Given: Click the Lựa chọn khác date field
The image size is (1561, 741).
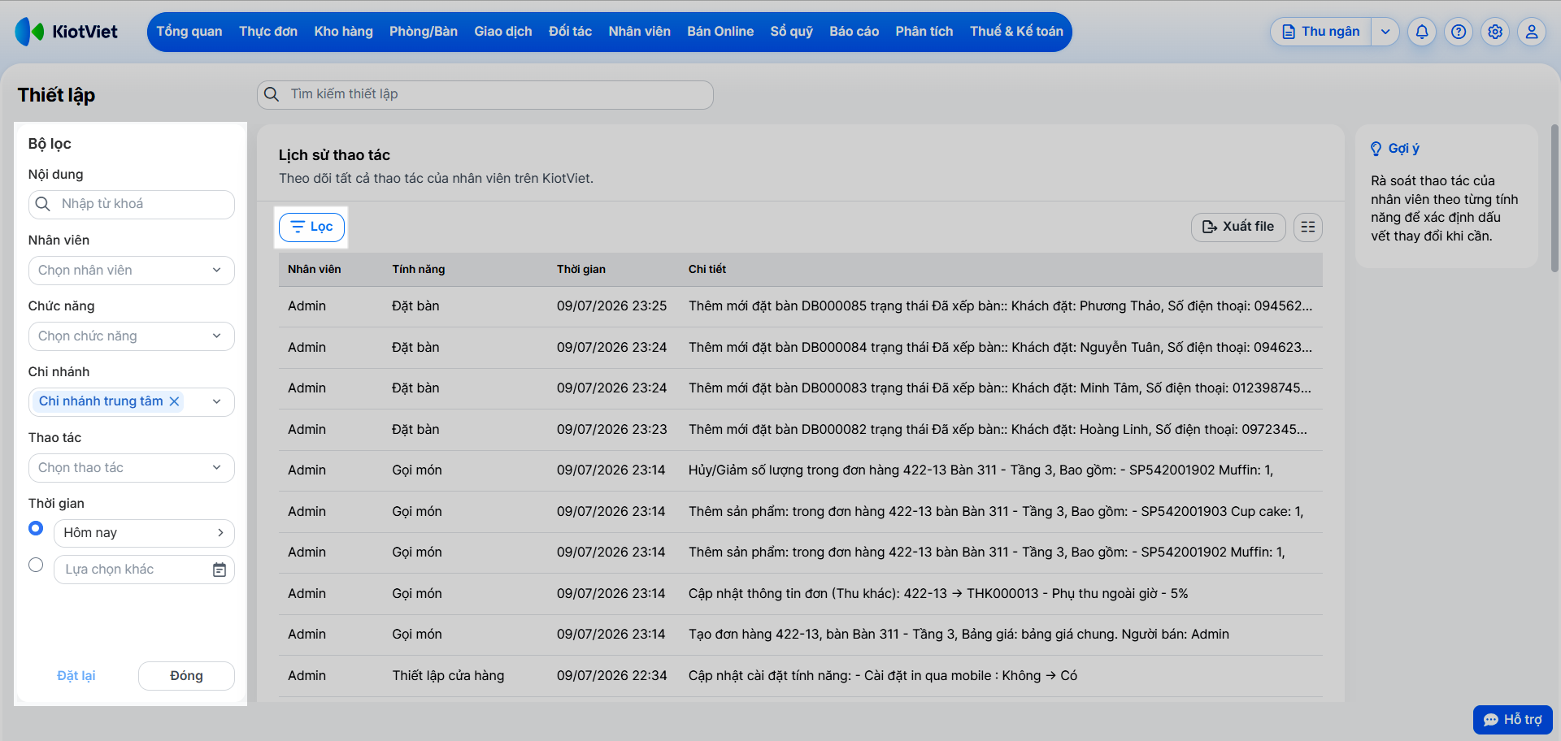Looking at the screenshot, I should (144, 570).
